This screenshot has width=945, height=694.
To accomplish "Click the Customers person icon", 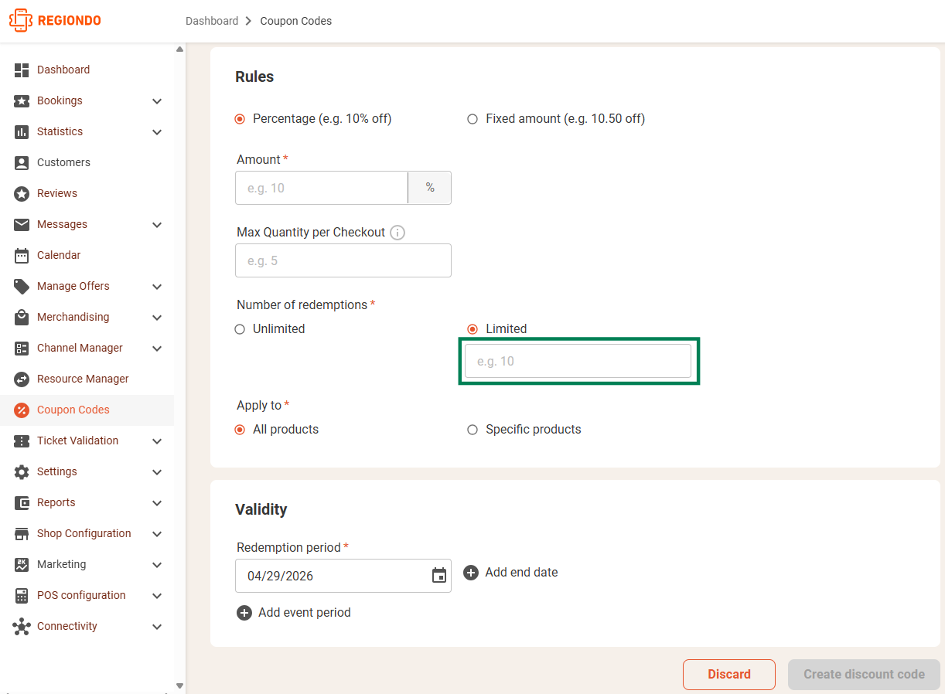I will click(22, 162).
